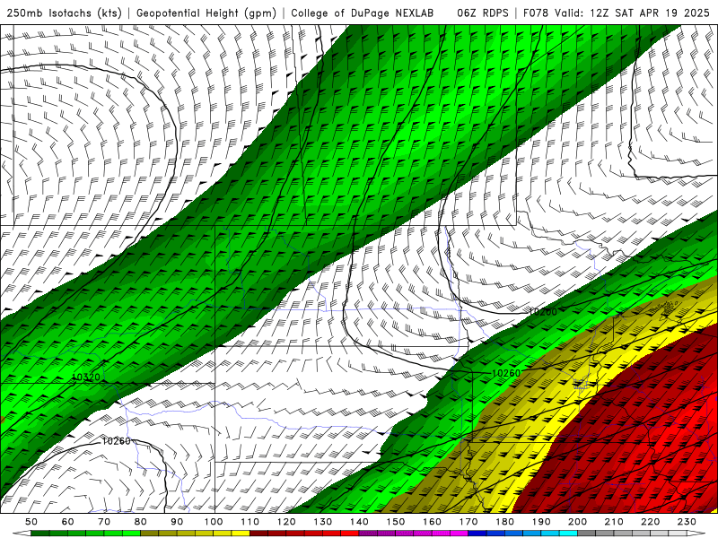Click the 100 kt legend value
Viewport: 718px width, 538px height.
[x=214, y=522]
